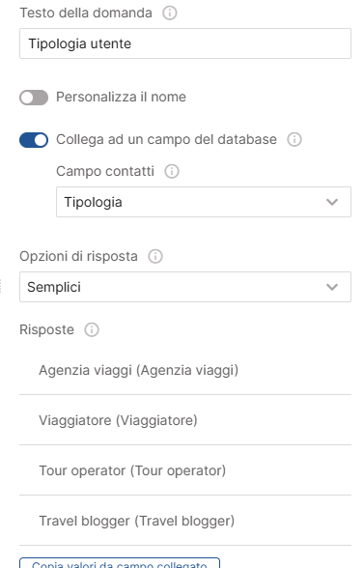This screenshot has height=568, width=364.
Task: Click the Personalizza il nome label
Action: [x=121, y=97]
